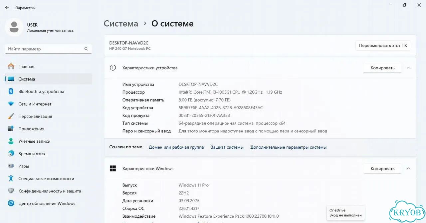Viewport: 426px width, 223px height.
Task: Click the Переименовать этот ПК button
Action: pyautogui.click(x=383, y=45)
